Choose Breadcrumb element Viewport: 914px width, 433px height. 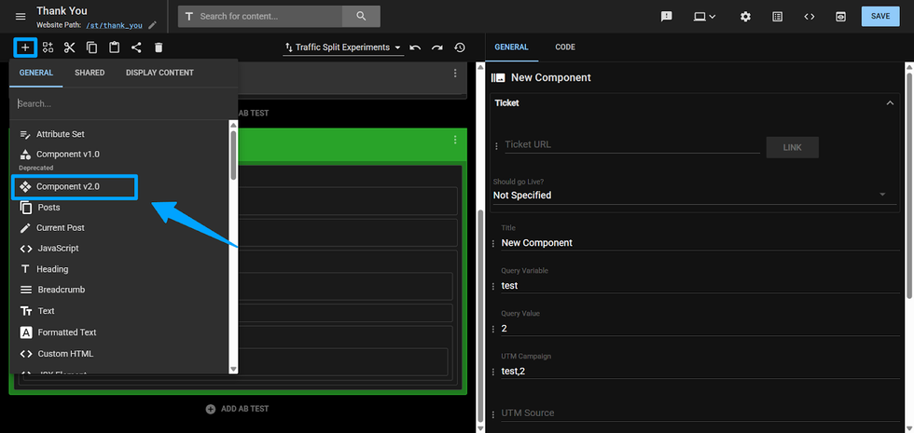pos(119,290)
